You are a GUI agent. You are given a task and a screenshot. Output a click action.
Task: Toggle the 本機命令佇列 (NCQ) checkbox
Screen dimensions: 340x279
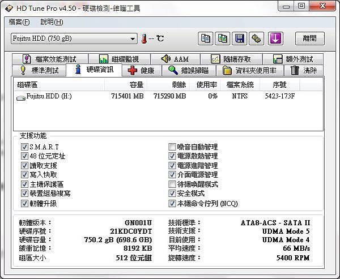pos(172,203)
